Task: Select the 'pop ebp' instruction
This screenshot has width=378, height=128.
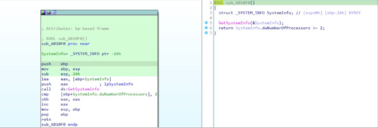Action: pyautogui.click(x=55, y=115)
